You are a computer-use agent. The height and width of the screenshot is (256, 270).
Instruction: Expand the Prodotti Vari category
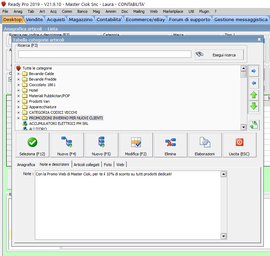coord(18,101)
